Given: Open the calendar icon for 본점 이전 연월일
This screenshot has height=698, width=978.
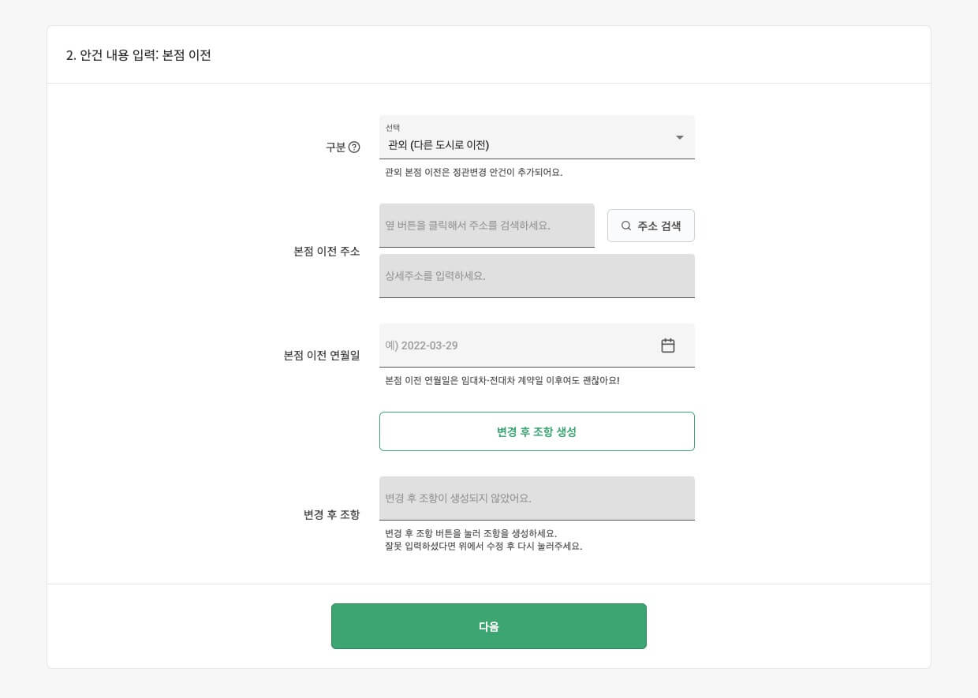Looking at the screenshot, I should (668, 345).
